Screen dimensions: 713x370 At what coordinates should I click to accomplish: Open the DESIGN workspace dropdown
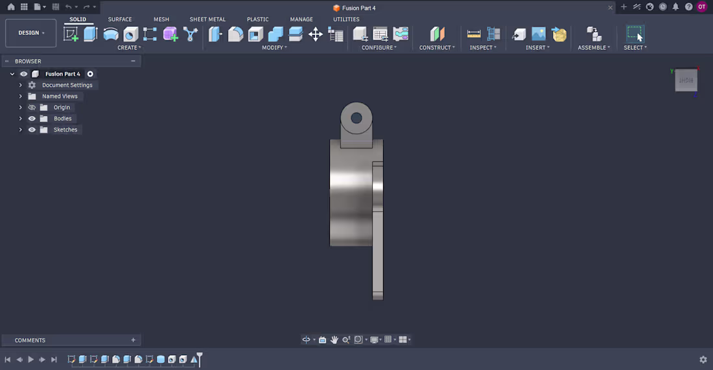[x=31, y=33]
